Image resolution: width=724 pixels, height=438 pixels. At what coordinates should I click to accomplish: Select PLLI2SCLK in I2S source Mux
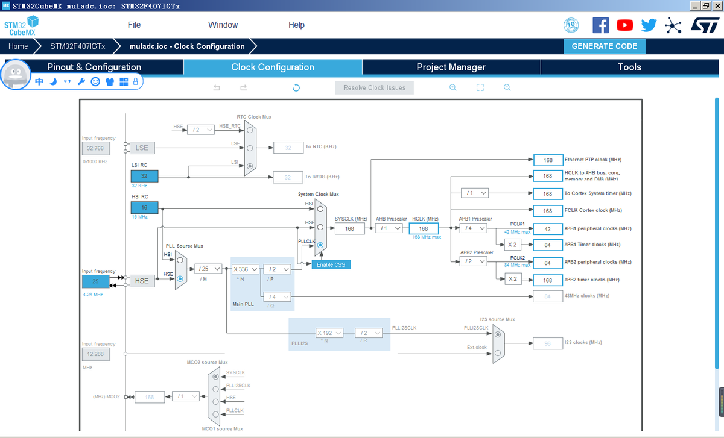pos(497,333)
